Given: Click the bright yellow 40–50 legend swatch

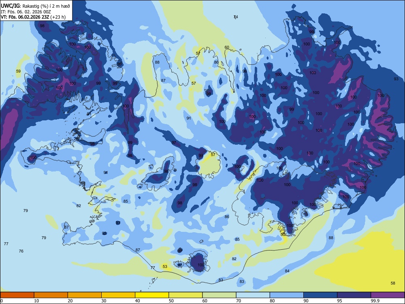Looking at the screenshot, I should click(x=152, y=295).
